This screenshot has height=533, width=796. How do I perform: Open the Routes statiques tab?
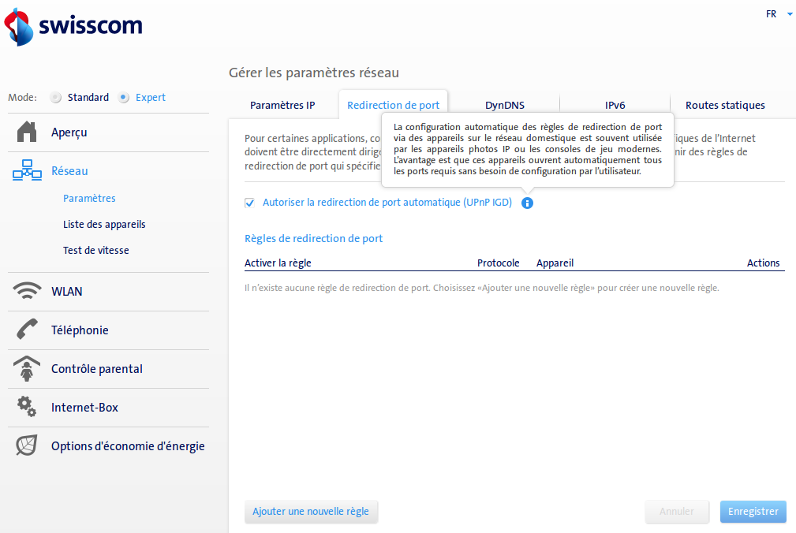(x=724, y=105)
